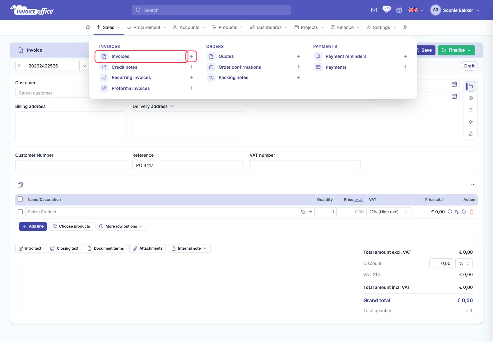Open the Projects menu

[x=309, y=27]
